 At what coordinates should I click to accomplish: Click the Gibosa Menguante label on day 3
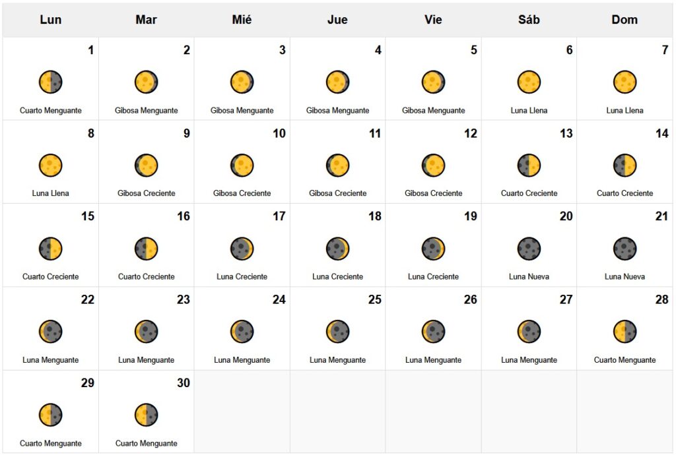(242, 110)
